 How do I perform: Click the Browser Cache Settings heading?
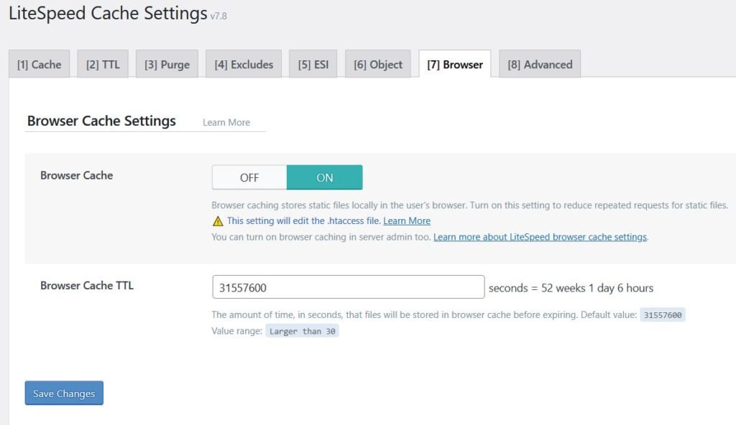101,121
